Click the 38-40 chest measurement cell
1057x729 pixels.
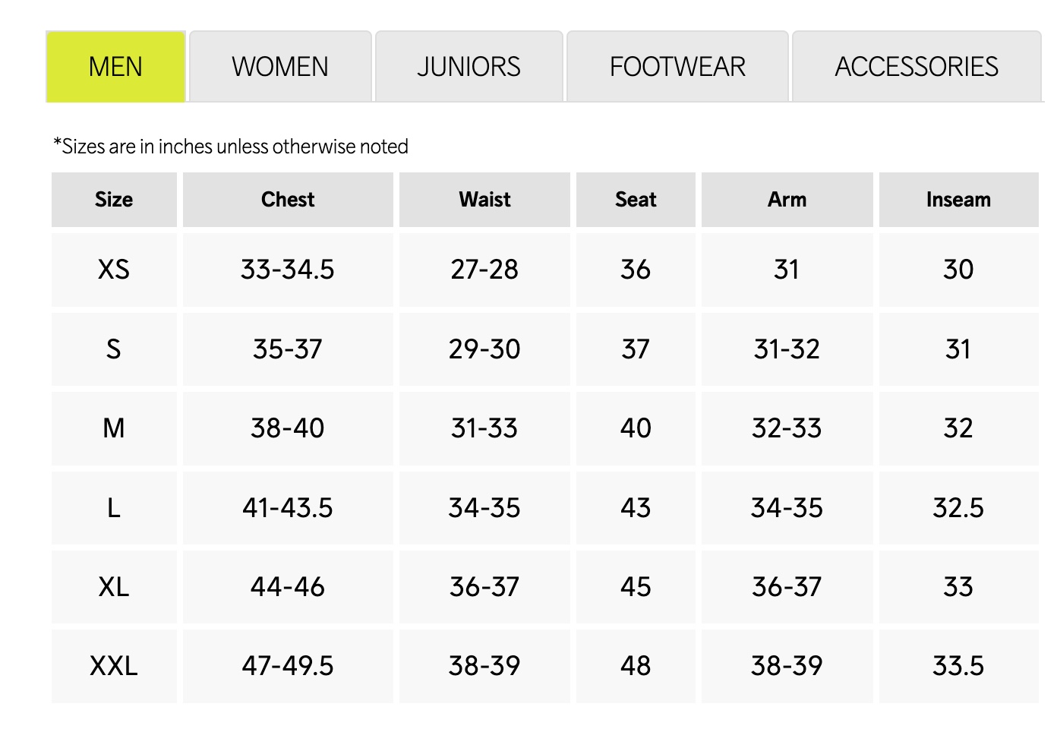[288, 428]
